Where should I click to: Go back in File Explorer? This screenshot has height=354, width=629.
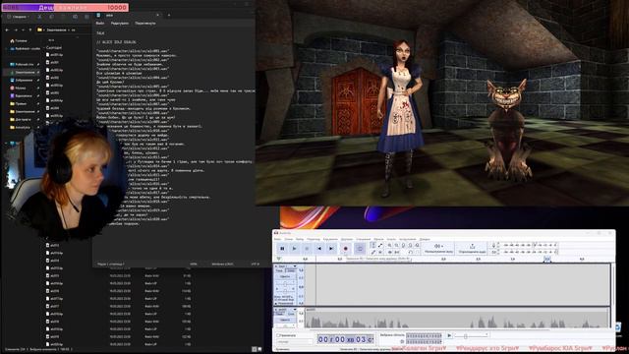[7, 30]
